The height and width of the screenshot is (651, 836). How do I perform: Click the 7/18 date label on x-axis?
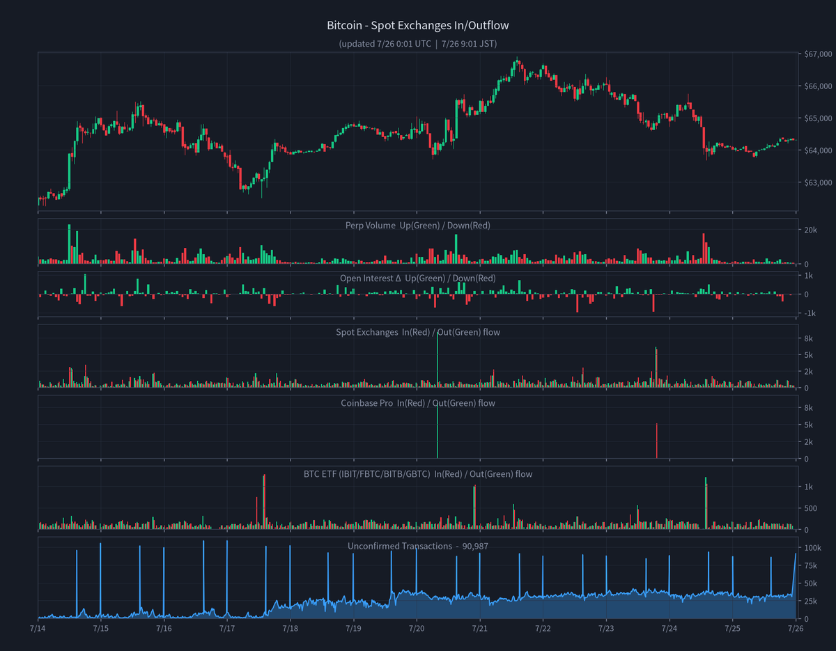coord(291,628)
